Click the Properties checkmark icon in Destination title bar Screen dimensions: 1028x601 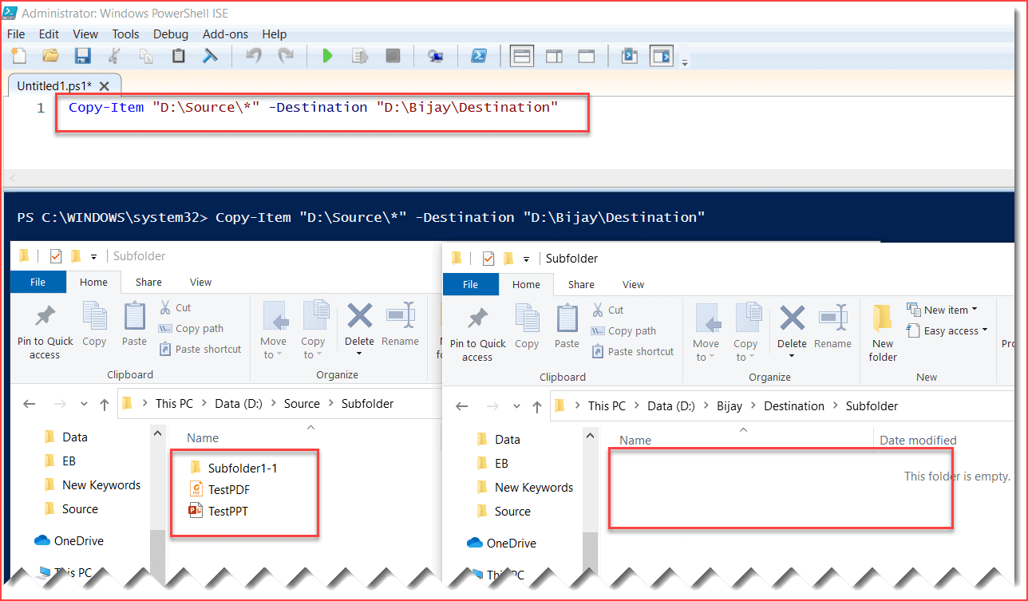coord(488,259)
